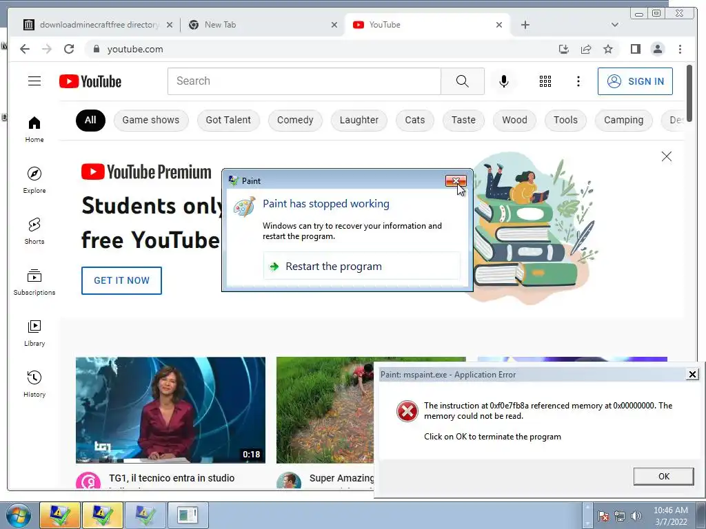The image size is (706, 529).
Task: Click the search magnifier button
Action: coord(463,81)
